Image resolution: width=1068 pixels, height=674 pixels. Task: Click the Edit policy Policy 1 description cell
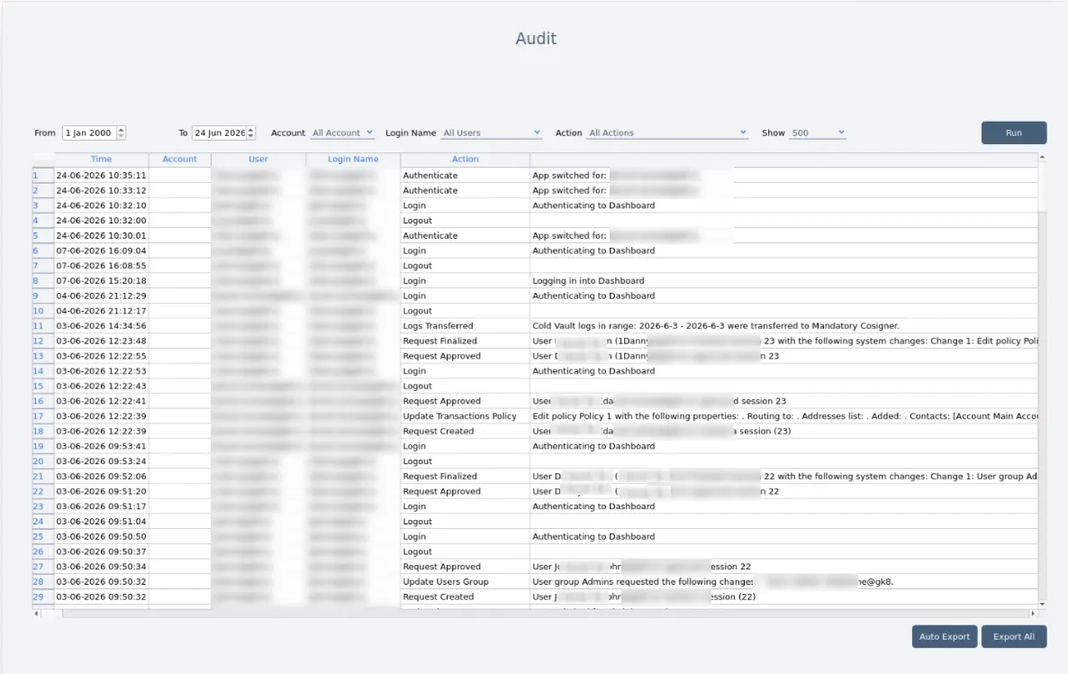click(x=784, y=416)
